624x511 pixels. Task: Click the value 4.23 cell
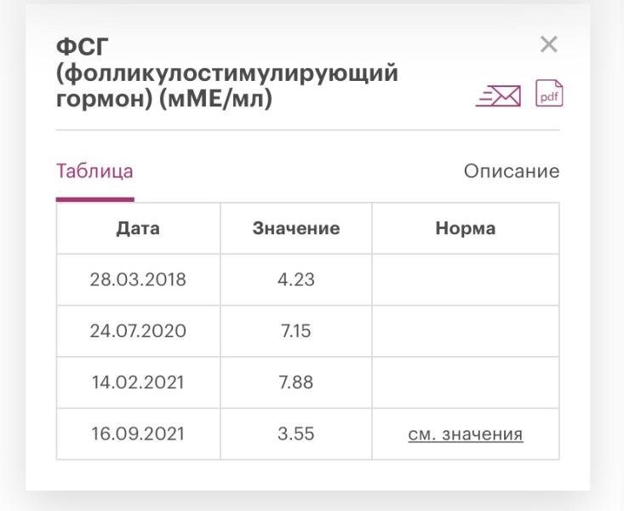pos(296,279)
